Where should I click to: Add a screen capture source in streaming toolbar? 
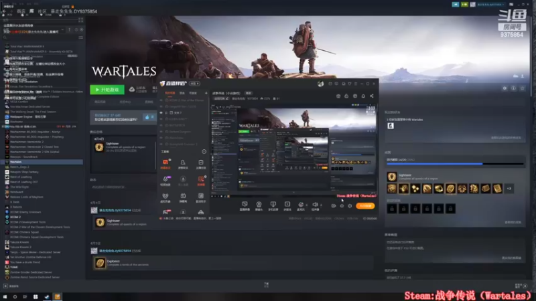245,205
